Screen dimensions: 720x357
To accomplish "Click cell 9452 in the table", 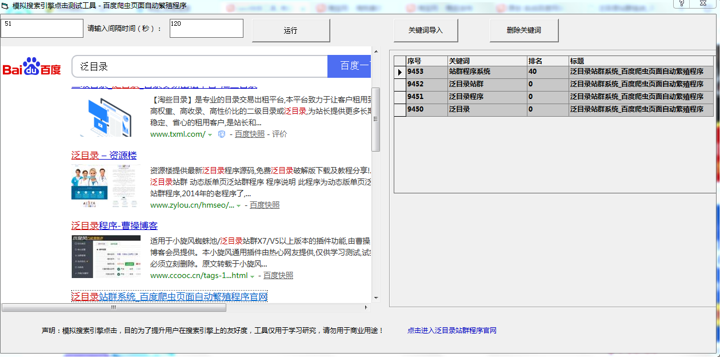I will 426,85.
